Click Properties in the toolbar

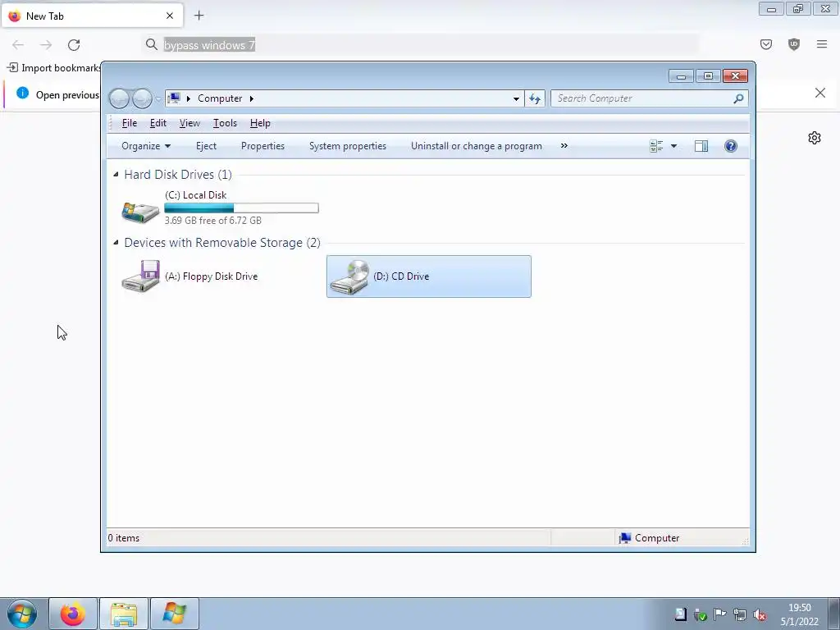coord(262,146)
